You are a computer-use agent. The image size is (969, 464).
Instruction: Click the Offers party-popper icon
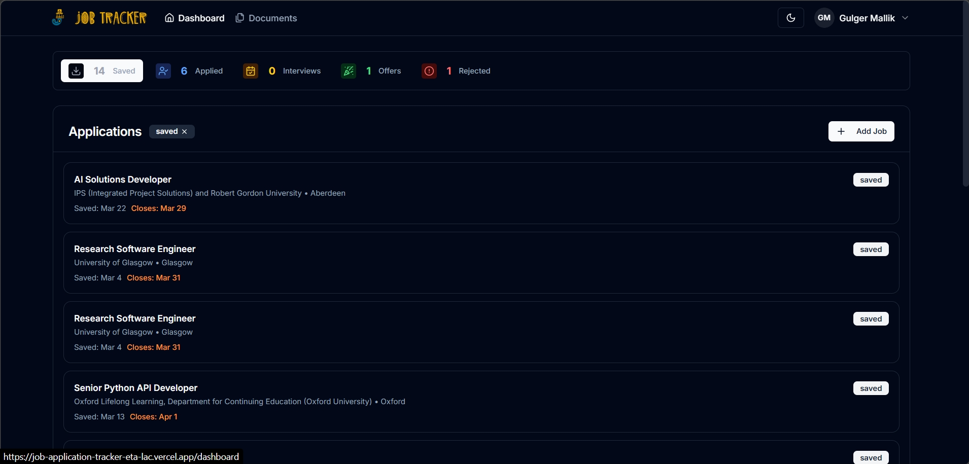pos(349,71)
